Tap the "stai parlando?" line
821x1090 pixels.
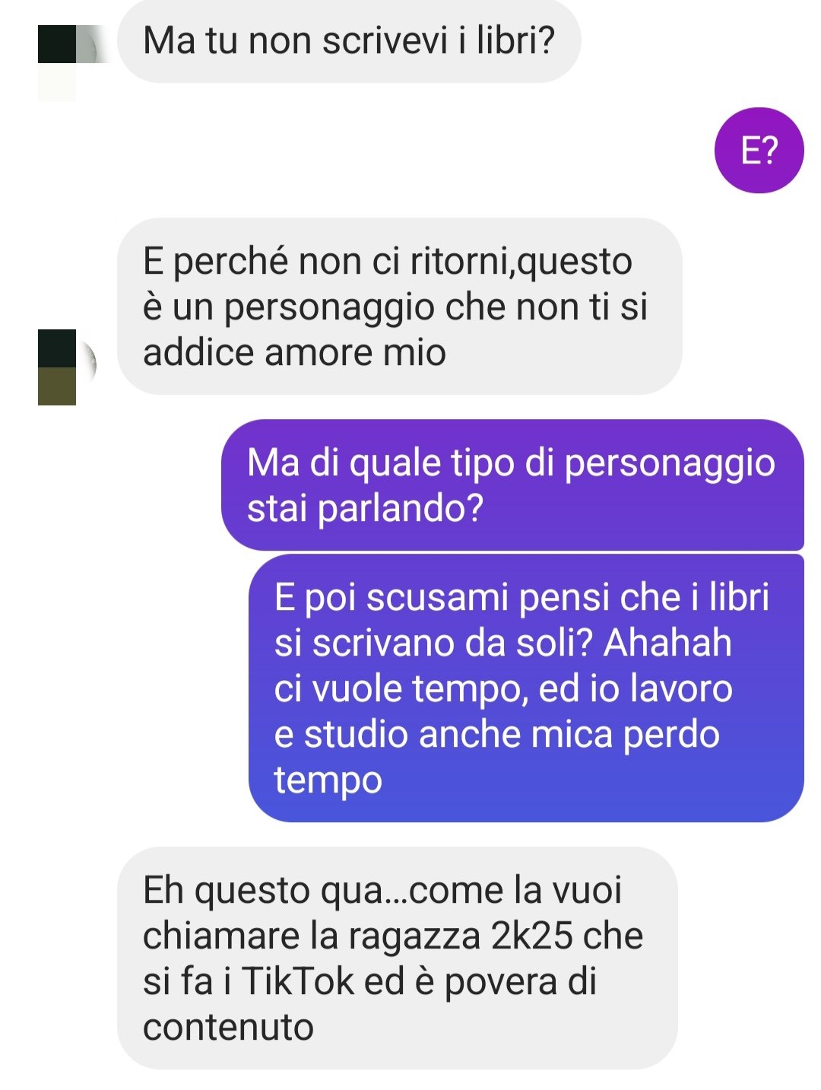(x=366, y=509)
